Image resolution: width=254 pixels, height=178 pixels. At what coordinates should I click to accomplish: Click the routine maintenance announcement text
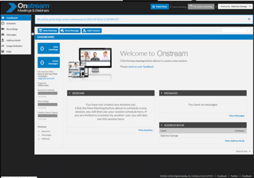(x=78, y=19)
